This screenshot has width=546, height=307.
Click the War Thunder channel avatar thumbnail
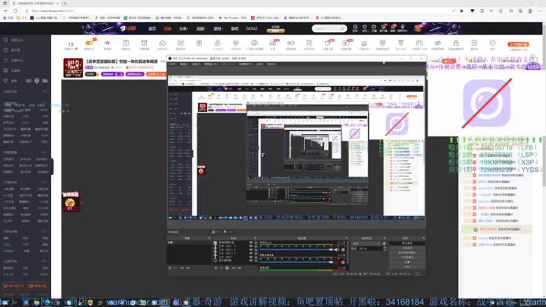pos(73,68)
